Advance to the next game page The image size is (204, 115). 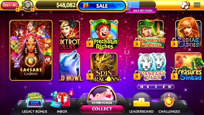pos(164,87)
